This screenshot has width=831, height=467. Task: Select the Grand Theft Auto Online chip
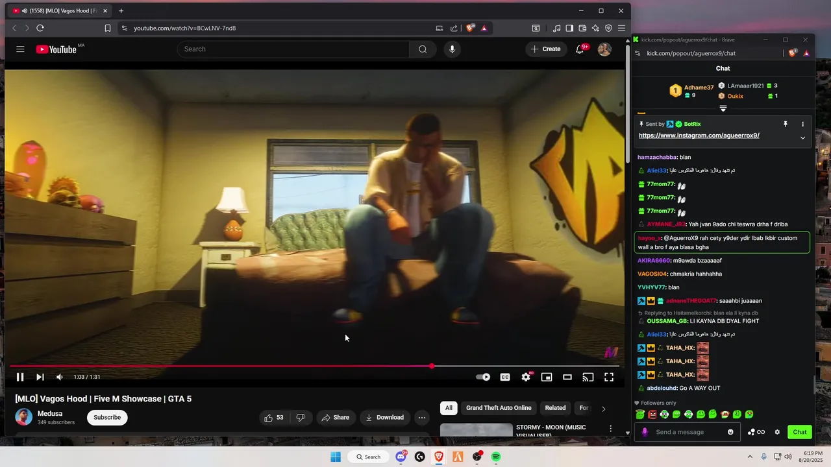499,408
